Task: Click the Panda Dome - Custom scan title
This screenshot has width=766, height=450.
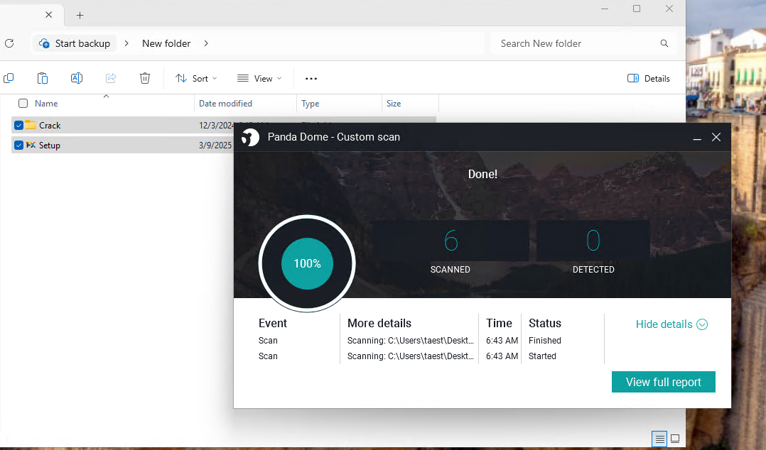Action: coord(334,137)
